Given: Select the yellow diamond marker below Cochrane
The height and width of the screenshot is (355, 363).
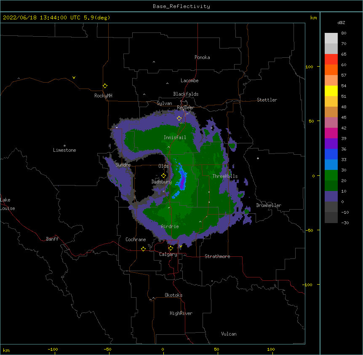Looking at the screenshot, I should (143, 249).
